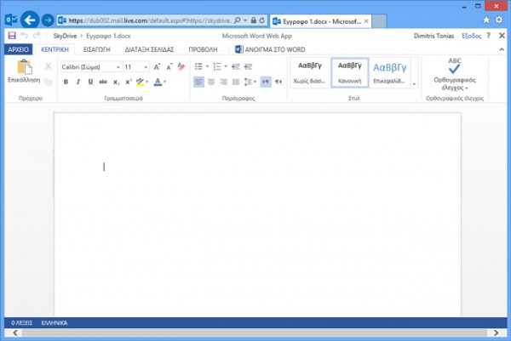The width and height of the screenshot is (511, 341).
Task: Go forward with browser forward arrow
Action: point(48,20)
